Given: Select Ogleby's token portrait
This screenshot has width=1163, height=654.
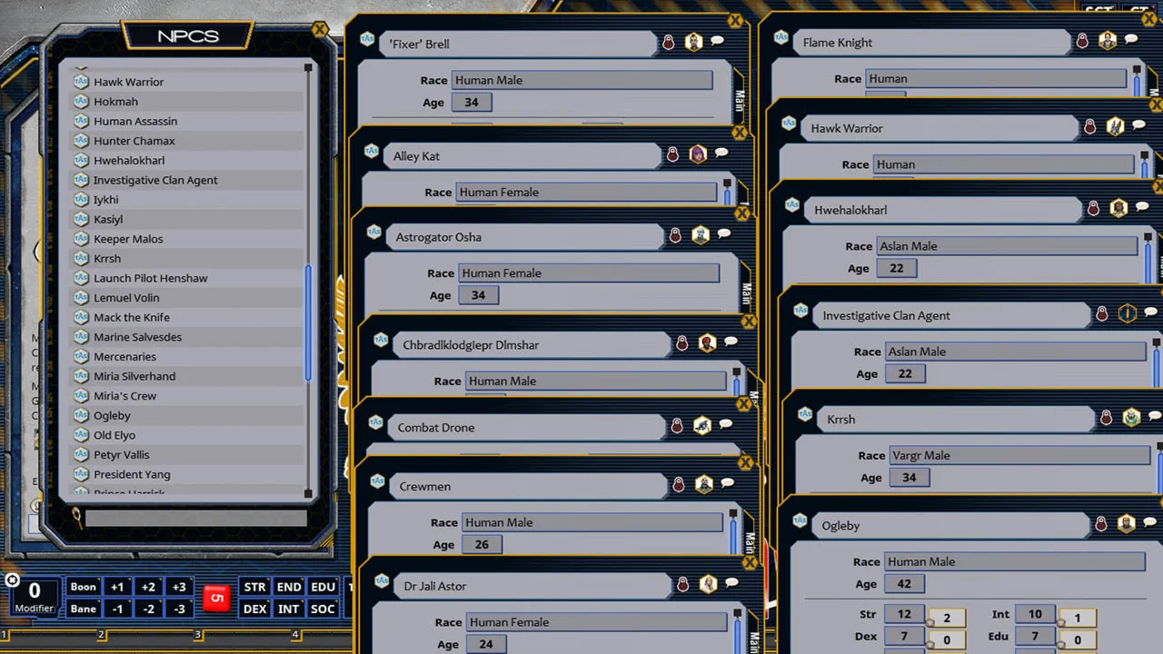Looking at the screenshot, I should coord(1126,524).
